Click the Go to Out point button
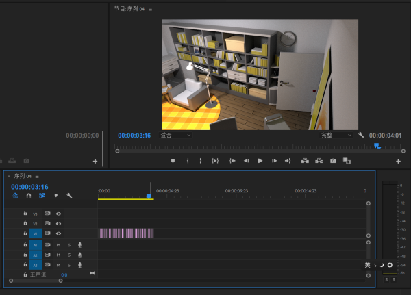 288,161
